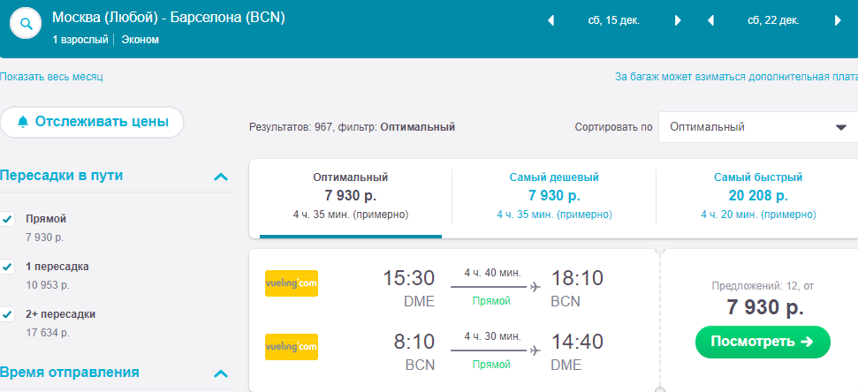
Task: Toggle the 1 пересадка checkbox
Action: (7, 267)
